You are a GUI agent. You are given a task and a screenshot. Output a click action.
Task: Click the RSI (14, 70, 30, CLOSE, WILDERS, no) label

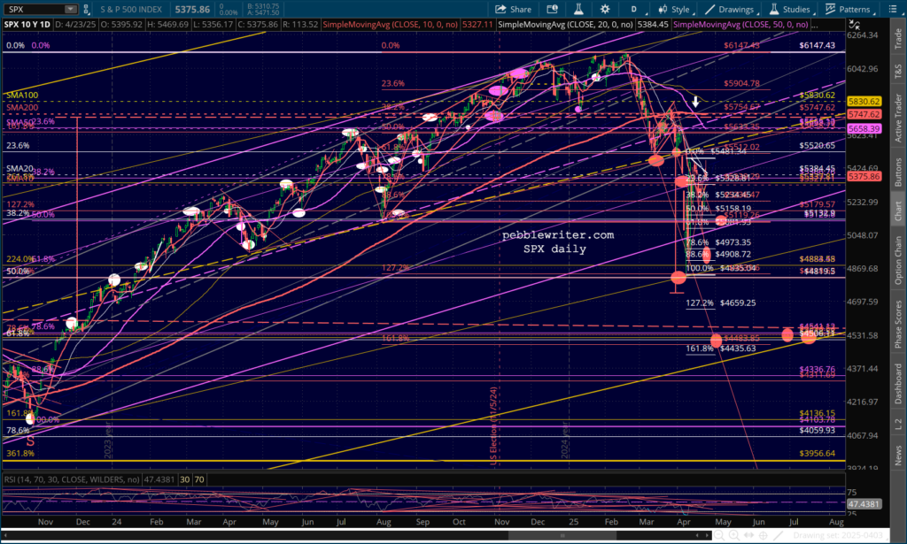[x=72, y=479]
